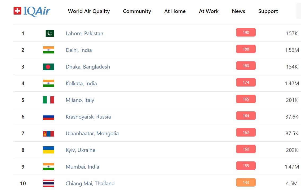This screenshot has height=190, width=301.
Task: Click the Mongolia flag icon
Action: [48, 133]
